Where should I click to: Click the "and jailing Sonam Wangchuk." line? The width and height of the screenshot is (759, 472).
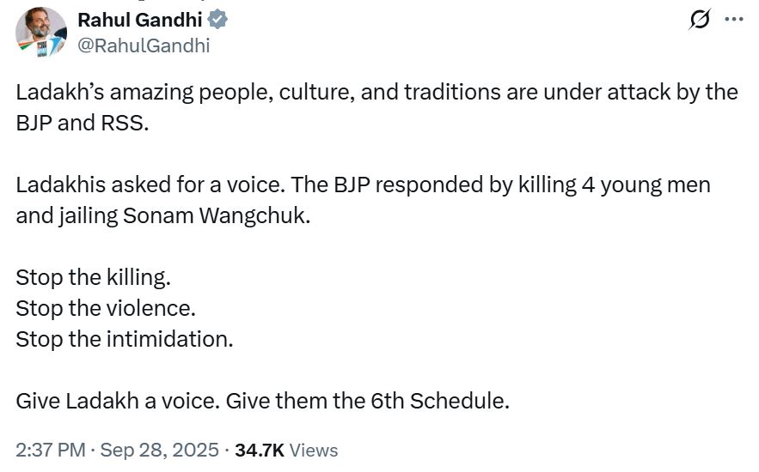[162, 215]
